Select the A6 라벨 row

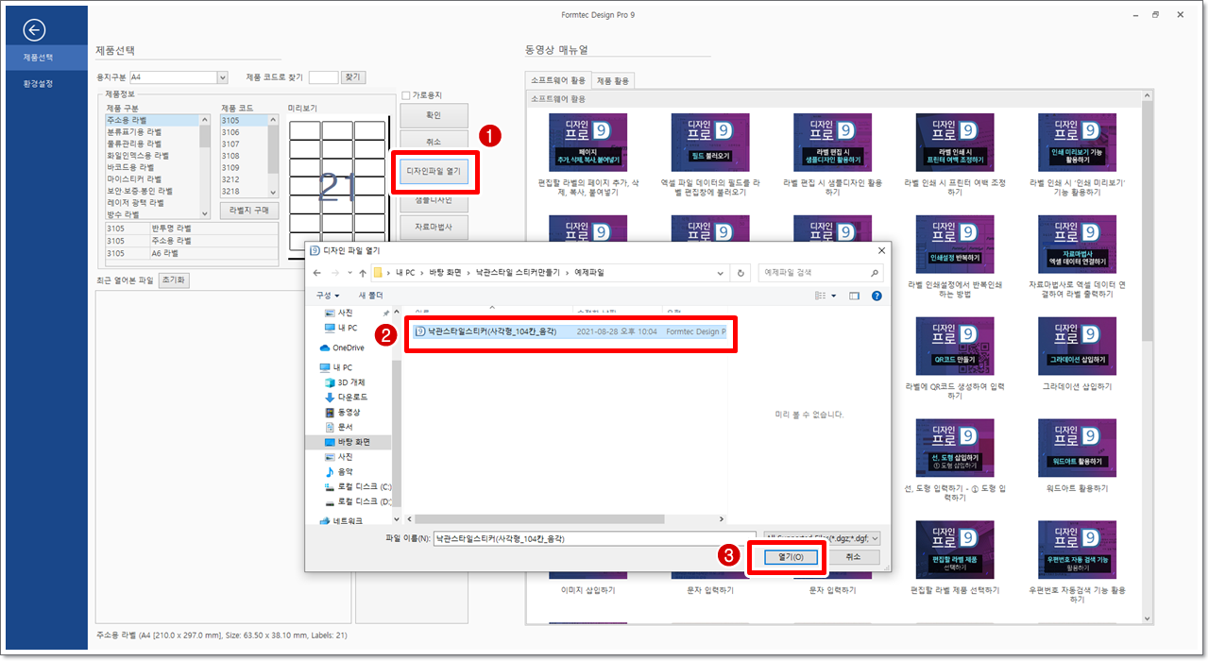pyautogui.click(x=192, y=253)
